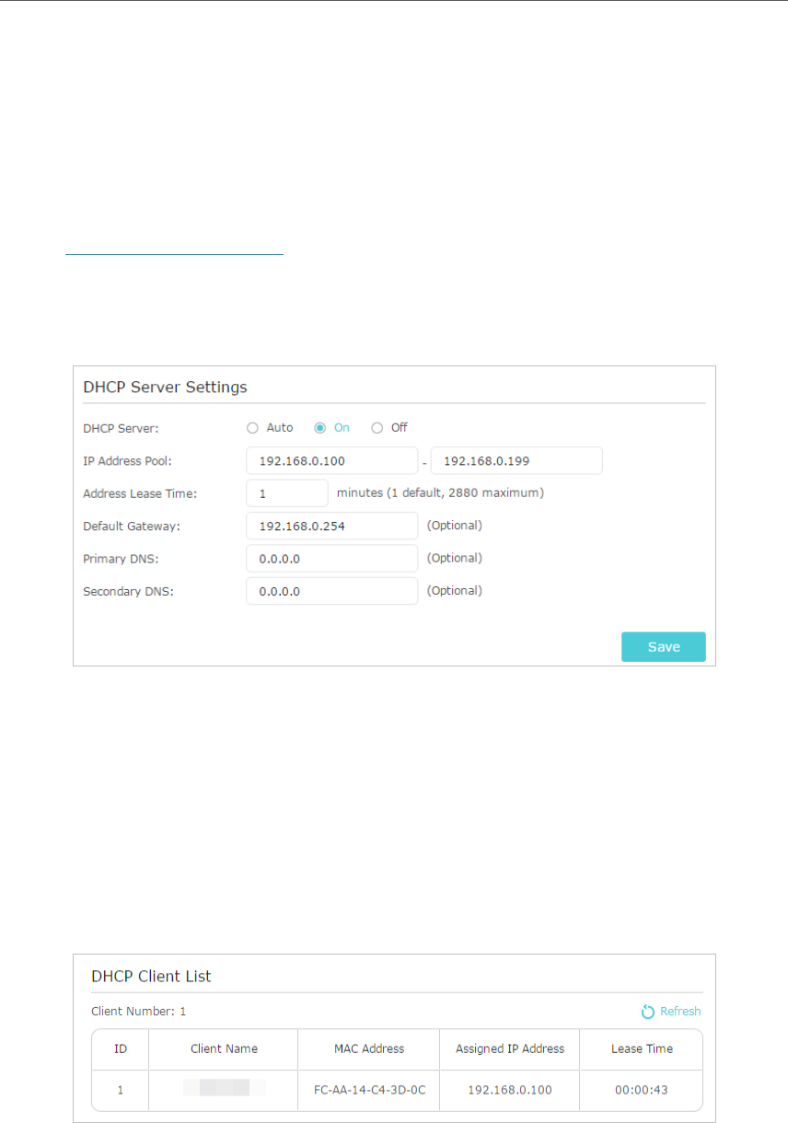788x1123 pixels.
Task: Click the IP Address Pool end field
Action: click(516, 460)
